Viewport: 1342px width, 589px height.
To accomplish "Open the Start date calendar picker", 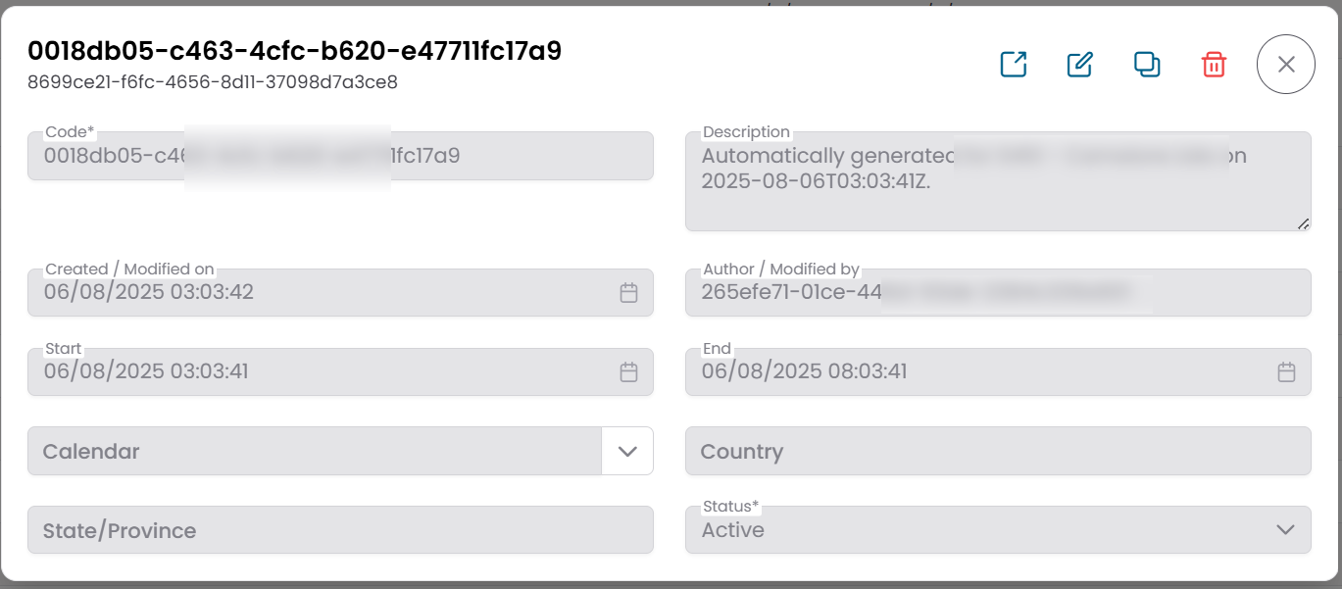I will [x=629, y=372].
